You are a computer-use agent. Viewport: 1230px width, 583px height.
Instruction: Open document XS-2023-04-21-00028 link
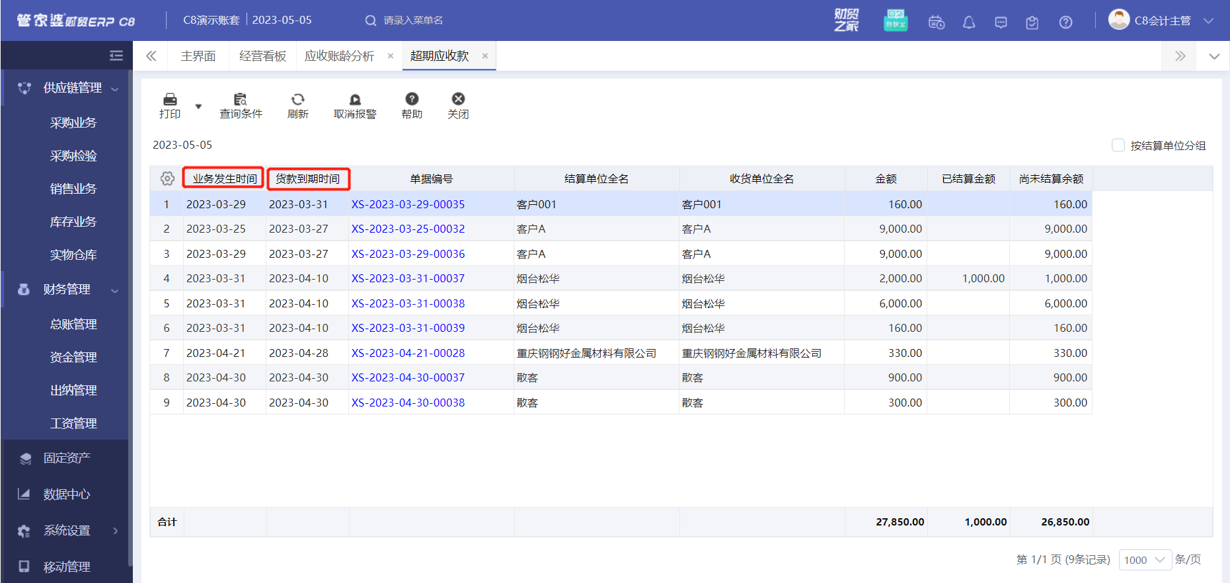[x=408, y=353]
